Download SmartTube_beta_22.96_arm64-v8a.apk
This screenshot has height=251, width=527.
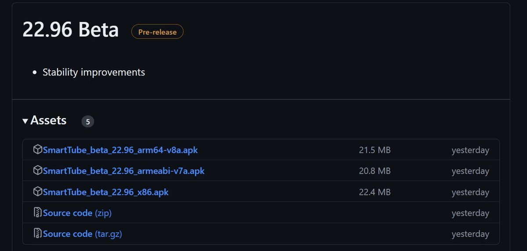click(120, 150)
